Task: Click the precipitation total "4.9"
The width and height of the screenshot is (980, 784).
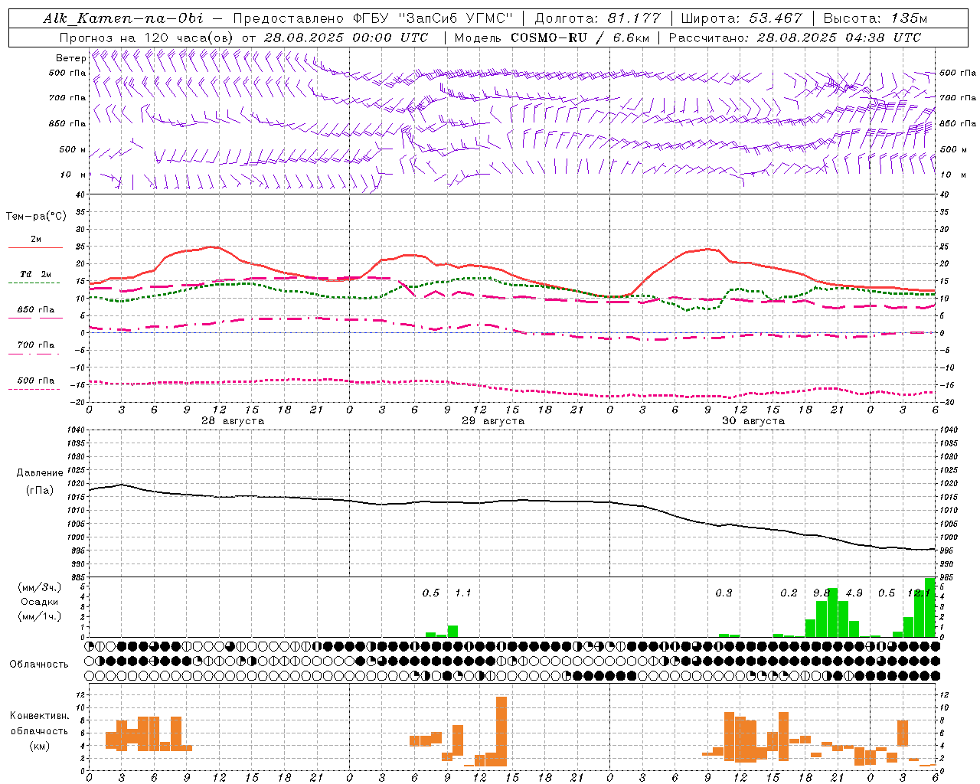Action: (854, 593)
